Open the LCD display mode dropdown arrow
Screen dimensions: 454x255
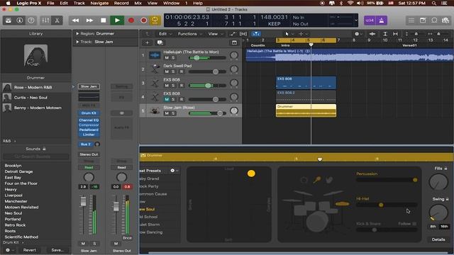tap(356, 21)
